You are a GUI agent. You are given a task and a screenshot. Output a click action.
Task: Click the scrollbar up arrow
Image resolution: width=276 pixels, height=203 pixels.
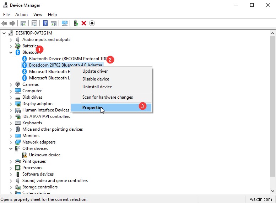pos(272,33)
